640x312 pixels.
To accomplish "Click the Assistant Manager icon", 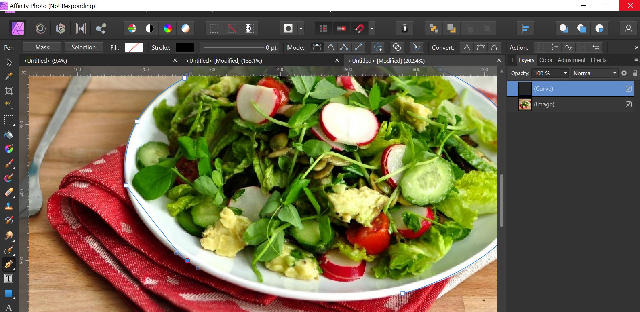I will [405, 29].
